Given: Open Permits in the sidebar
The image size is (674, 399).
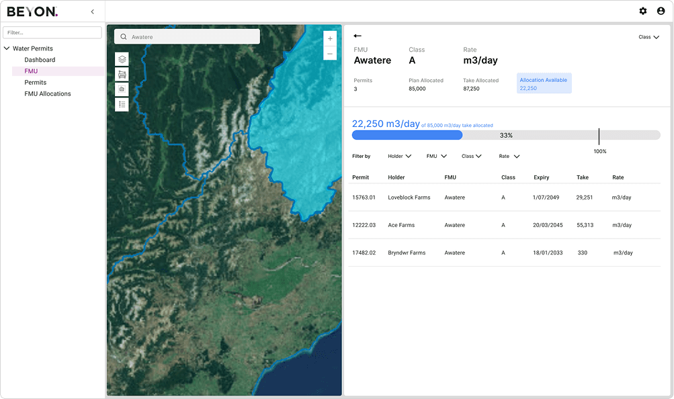Looking at the screenshot, I should click(x=35, y=83).
